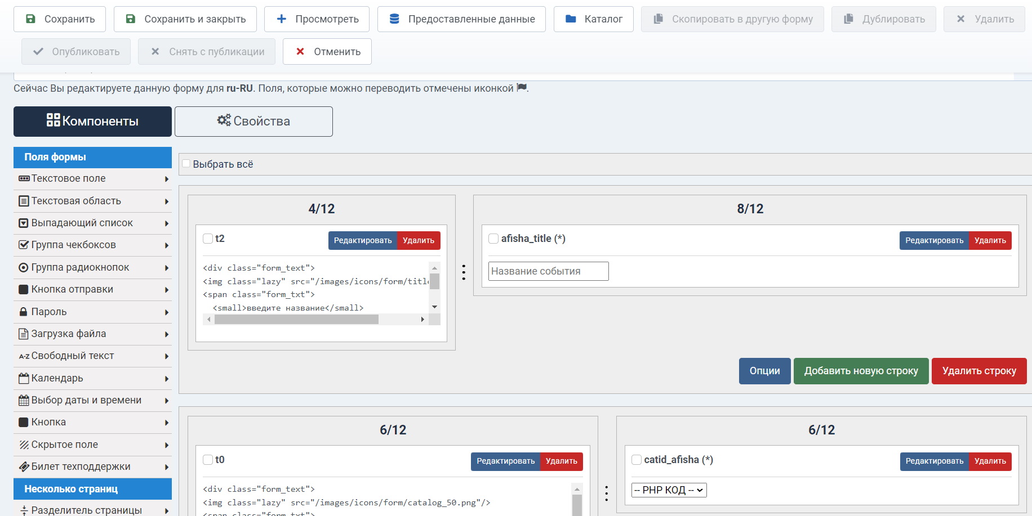Click the Hidden field icon

[24, 445]
